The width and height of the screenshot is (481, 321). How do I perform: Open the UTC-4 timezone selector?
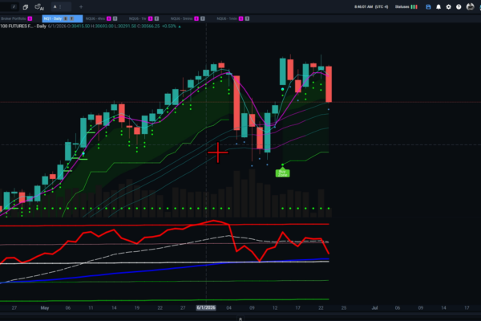pyautogui.click(x=382, y=6)
